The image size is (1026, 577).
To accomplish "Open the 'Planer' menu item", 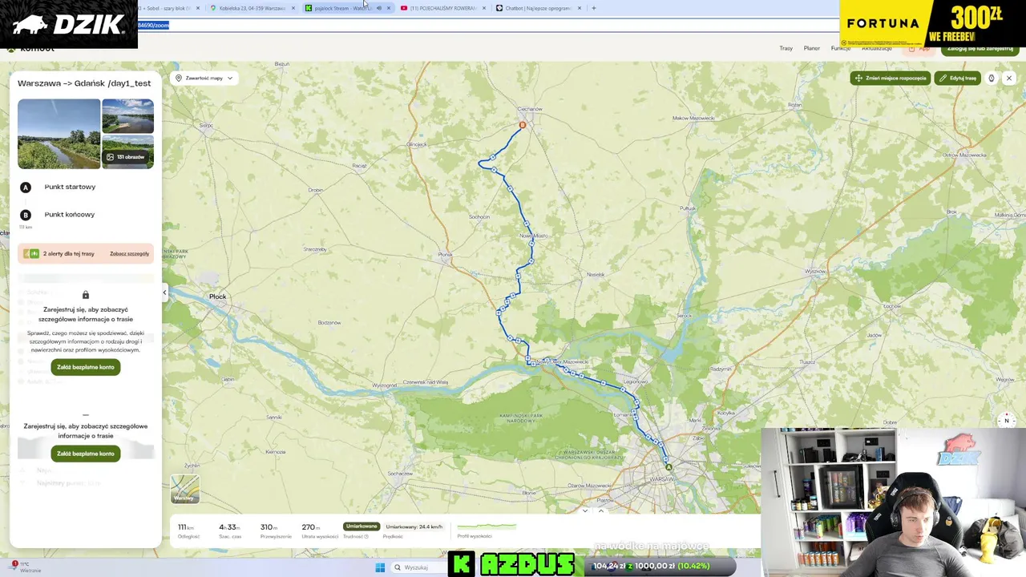I will 811,48.
